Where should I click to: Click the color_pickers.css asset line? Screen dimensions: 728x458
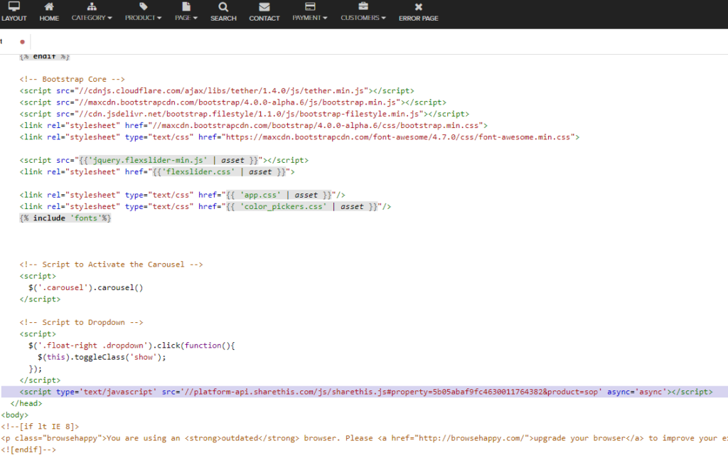pyautogui.click(x=205, y=207)
